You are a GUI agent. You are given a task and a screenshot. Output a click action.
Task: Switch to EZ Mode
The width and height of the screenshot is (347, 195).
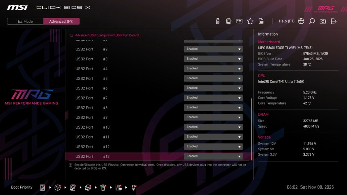[x=25, y=21]
